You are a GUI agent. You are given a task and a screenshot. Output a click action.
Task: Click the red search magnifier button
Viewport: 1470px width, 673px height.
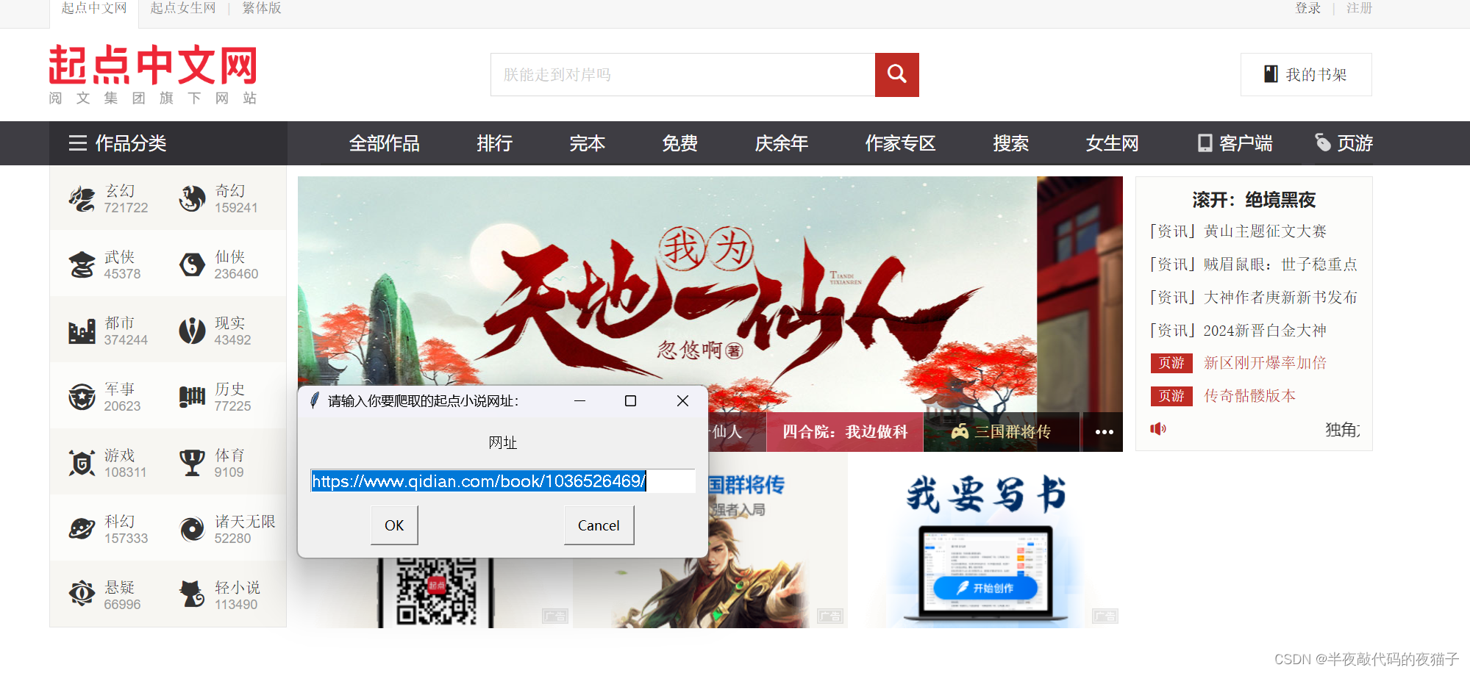[896, 74]
